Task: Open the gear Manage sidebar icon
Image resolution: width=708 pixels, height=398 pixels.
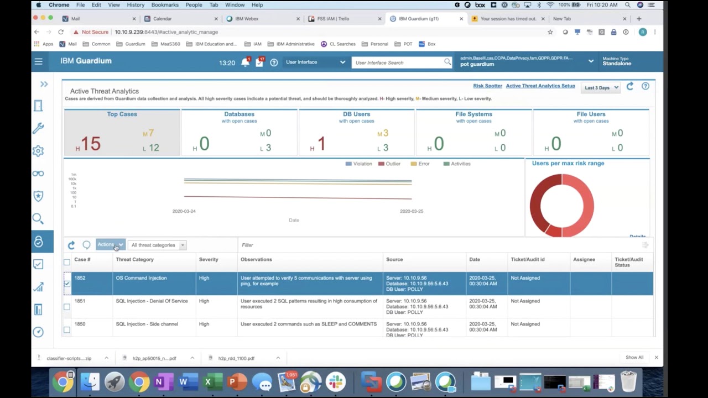Action: (x=38, y=151)
